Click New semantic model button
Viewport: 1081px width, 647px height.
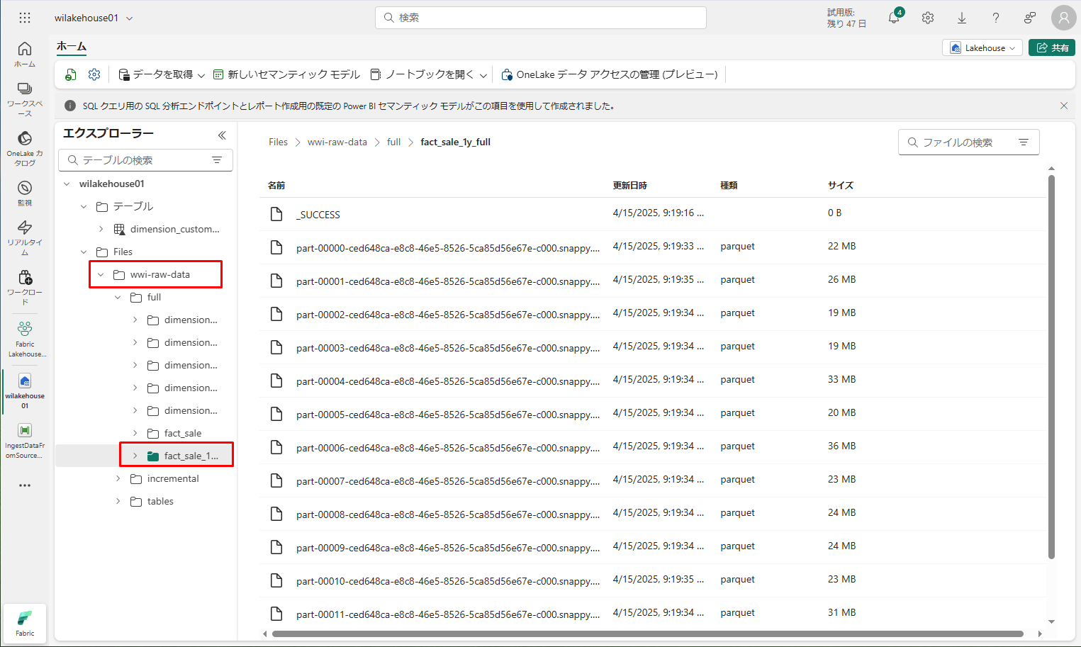(x=287, y=74)
